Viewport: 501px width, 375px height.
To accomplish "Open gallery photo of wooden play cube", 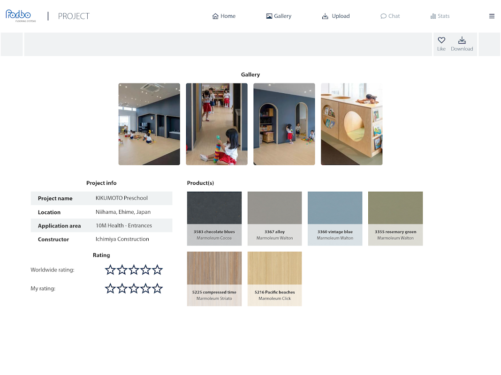I will tap(351, 124).
